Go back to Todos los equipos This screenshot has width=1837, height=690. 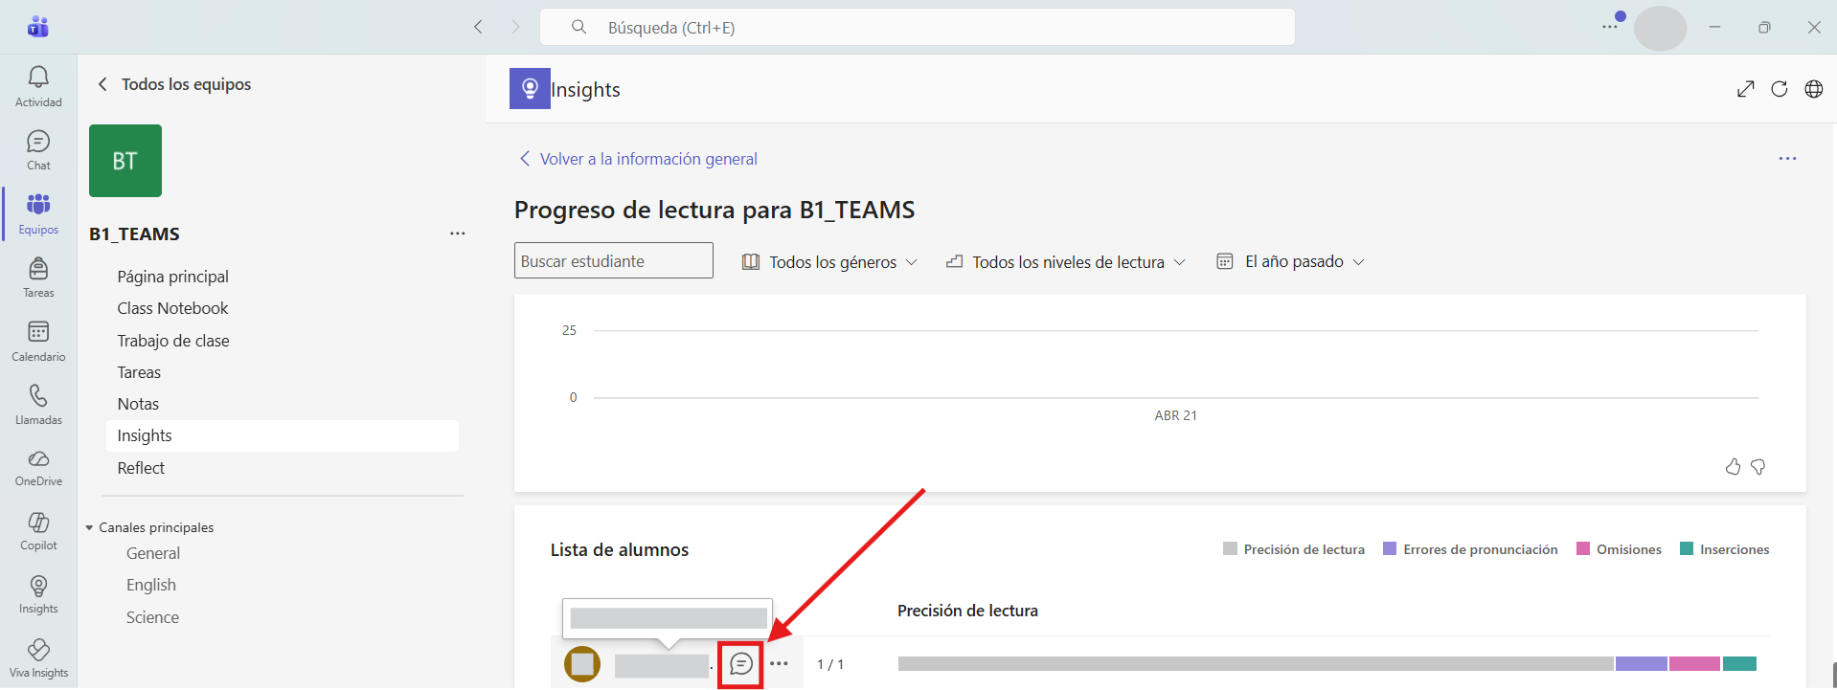[174, 84]
